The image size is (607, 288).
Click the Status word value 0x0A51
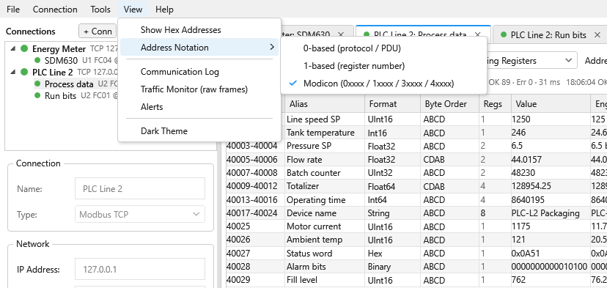tap(551, 253)
